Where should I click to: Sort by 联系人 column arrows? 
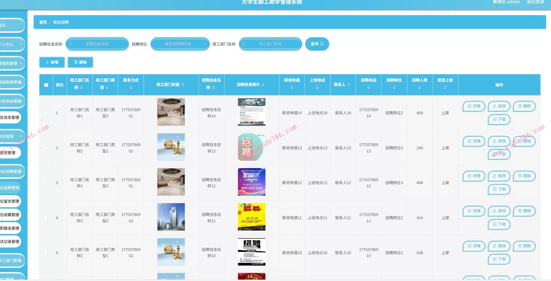click(349, 85)
